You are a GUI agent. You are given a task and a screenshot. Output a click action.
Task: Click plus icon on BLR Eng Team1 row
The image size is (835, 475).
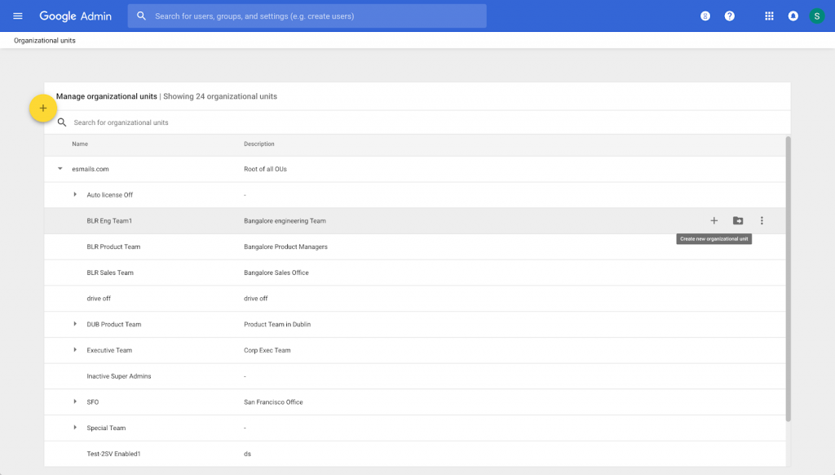[714, 221]
